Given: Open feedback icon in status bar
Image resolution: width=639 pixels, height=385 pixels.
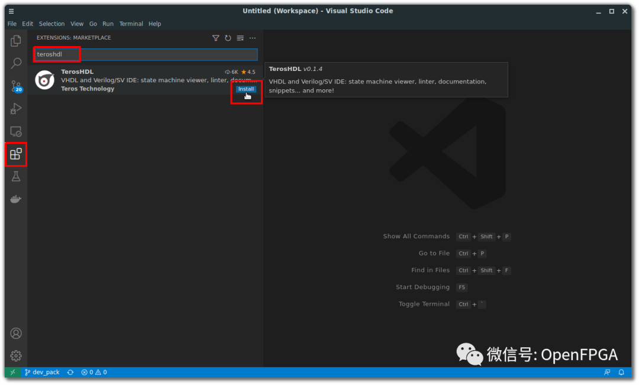Looking at the screenshot, I should pos(607,373).
